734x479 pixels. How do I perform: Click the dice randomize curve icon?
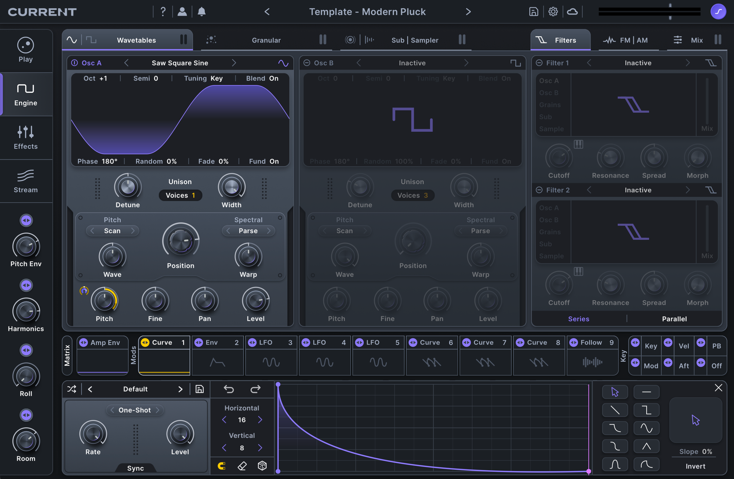[x=262, y=466]
